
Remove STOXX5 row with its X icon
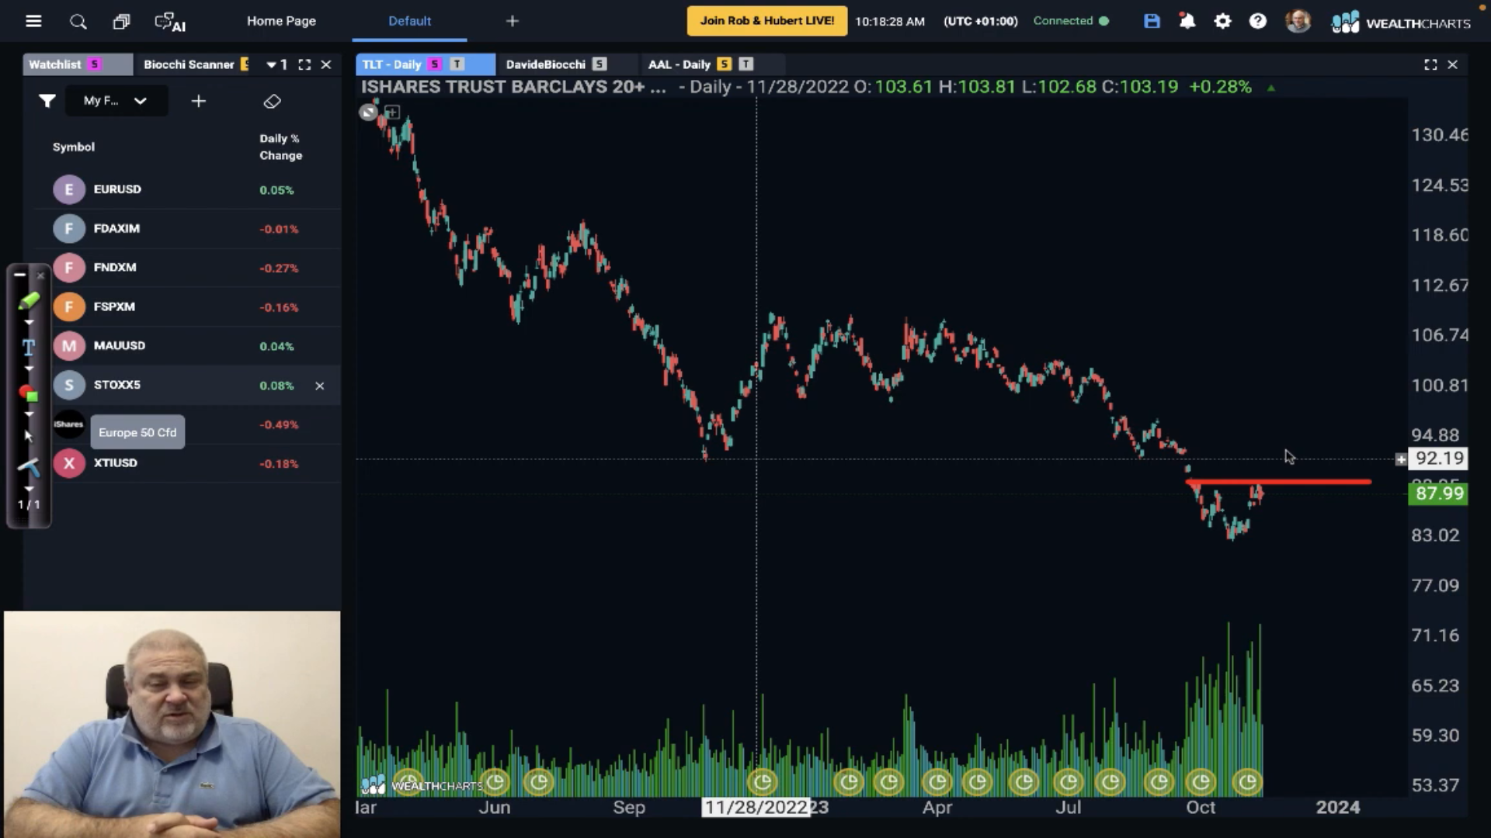point(319,386)
